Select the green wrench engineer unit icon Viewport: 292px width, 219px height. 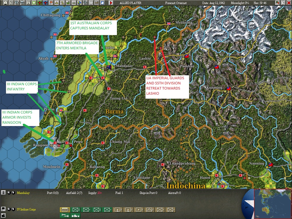[65, 216]
